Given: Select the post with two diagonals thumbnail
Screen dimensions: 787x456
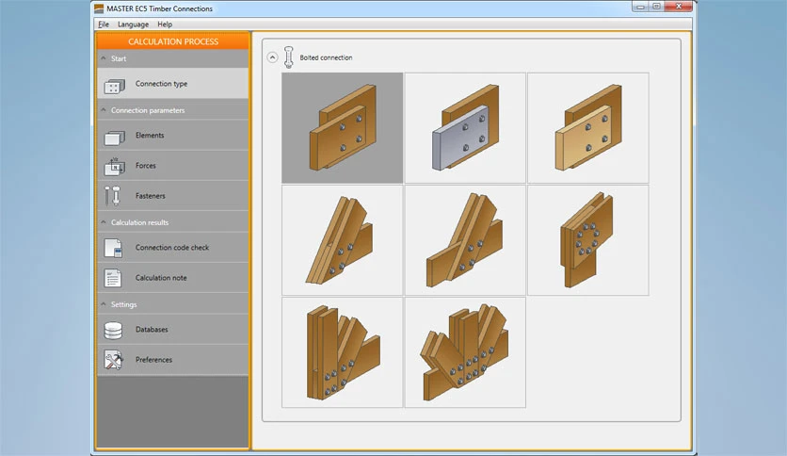Looking at the screenshot, I should pyautogui.click(x=343, y=352).
